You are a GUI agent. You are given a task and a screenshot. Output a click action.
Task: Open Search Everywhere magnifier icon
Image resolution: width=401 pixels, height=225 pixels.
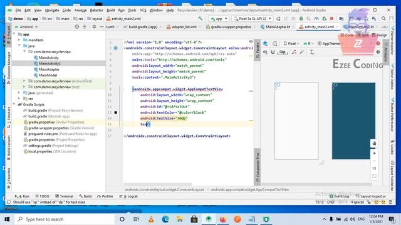coord(383,19)
